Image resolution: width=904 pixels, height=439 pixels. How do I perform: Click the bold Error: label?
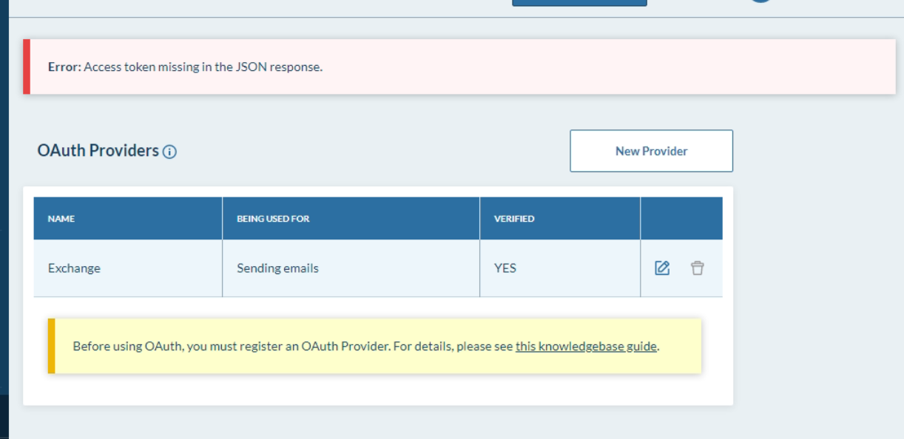tap(64, 67)
